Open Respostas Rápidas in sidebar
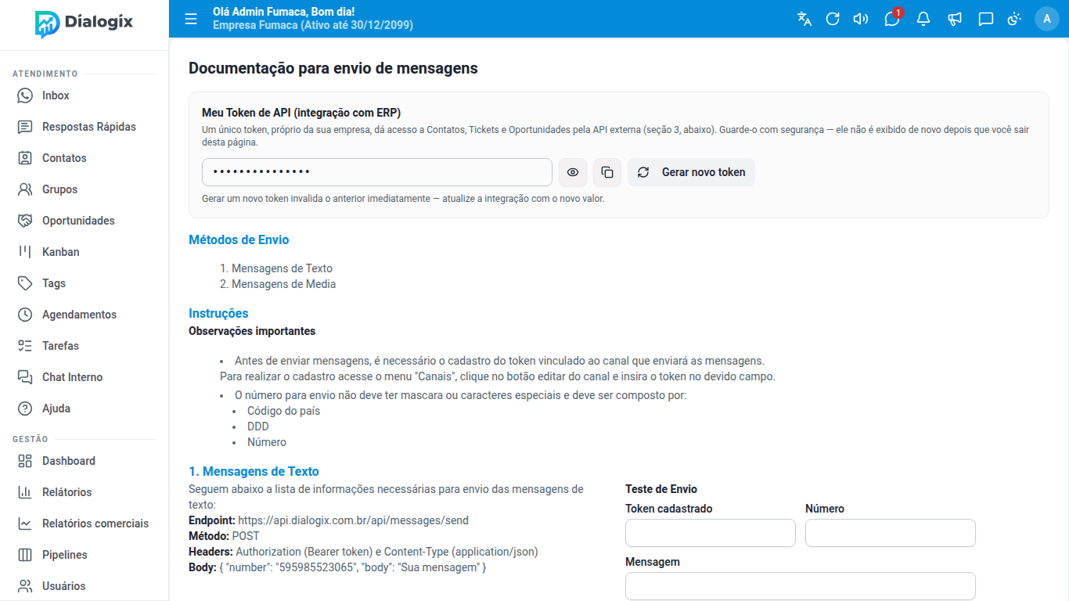Image resolution: width=1069 pixels, height=601 pixels. coord(85,127)
